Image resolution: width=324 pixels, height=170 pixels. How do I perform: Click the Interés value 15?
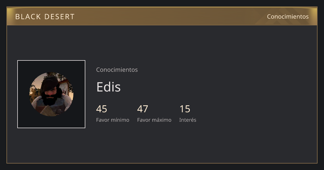point(185,109)
